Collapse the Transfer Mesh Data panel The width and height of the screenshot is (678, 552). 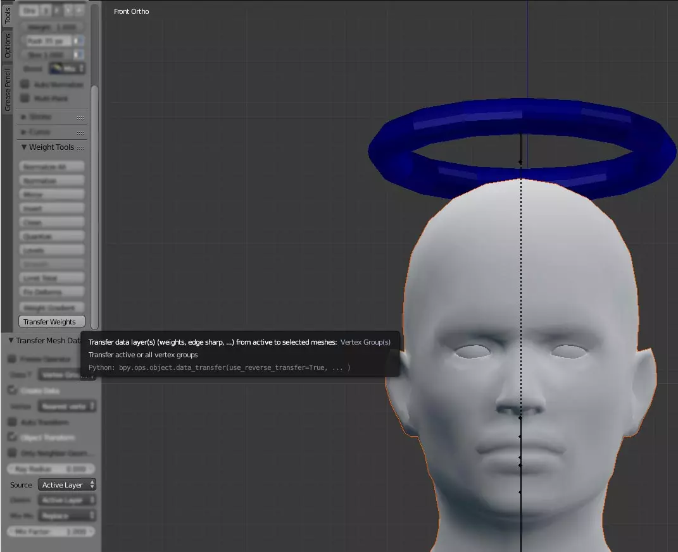point(11,341)
